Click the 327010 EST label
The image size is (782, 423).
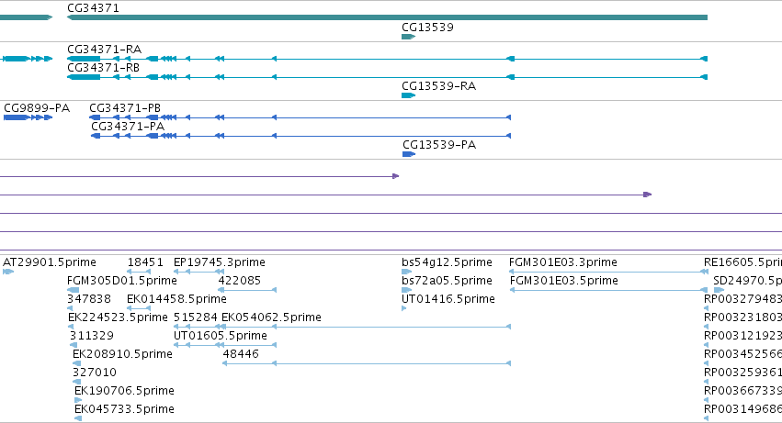coord(95,373)
